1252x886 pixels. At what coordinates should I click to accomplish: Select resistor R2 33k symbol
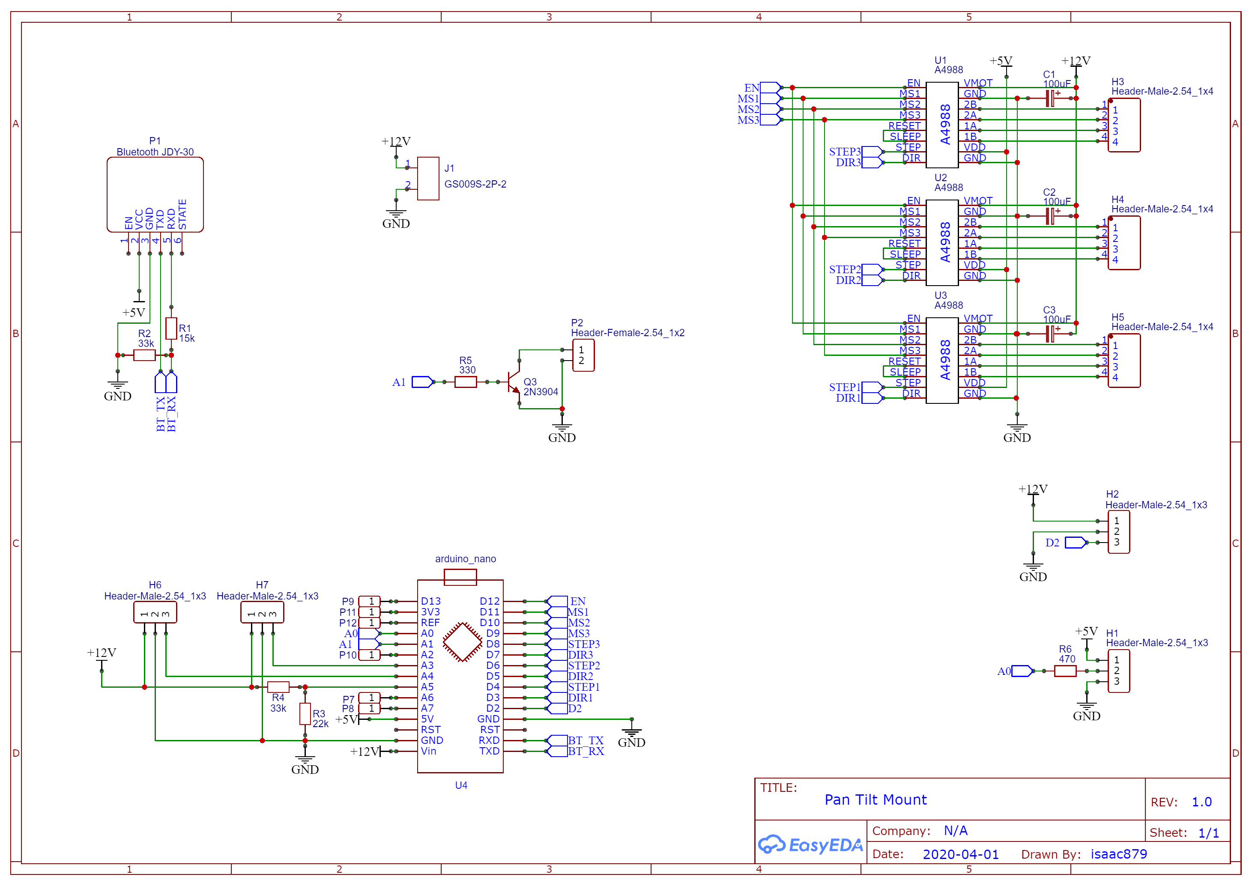tap(145, 355)
